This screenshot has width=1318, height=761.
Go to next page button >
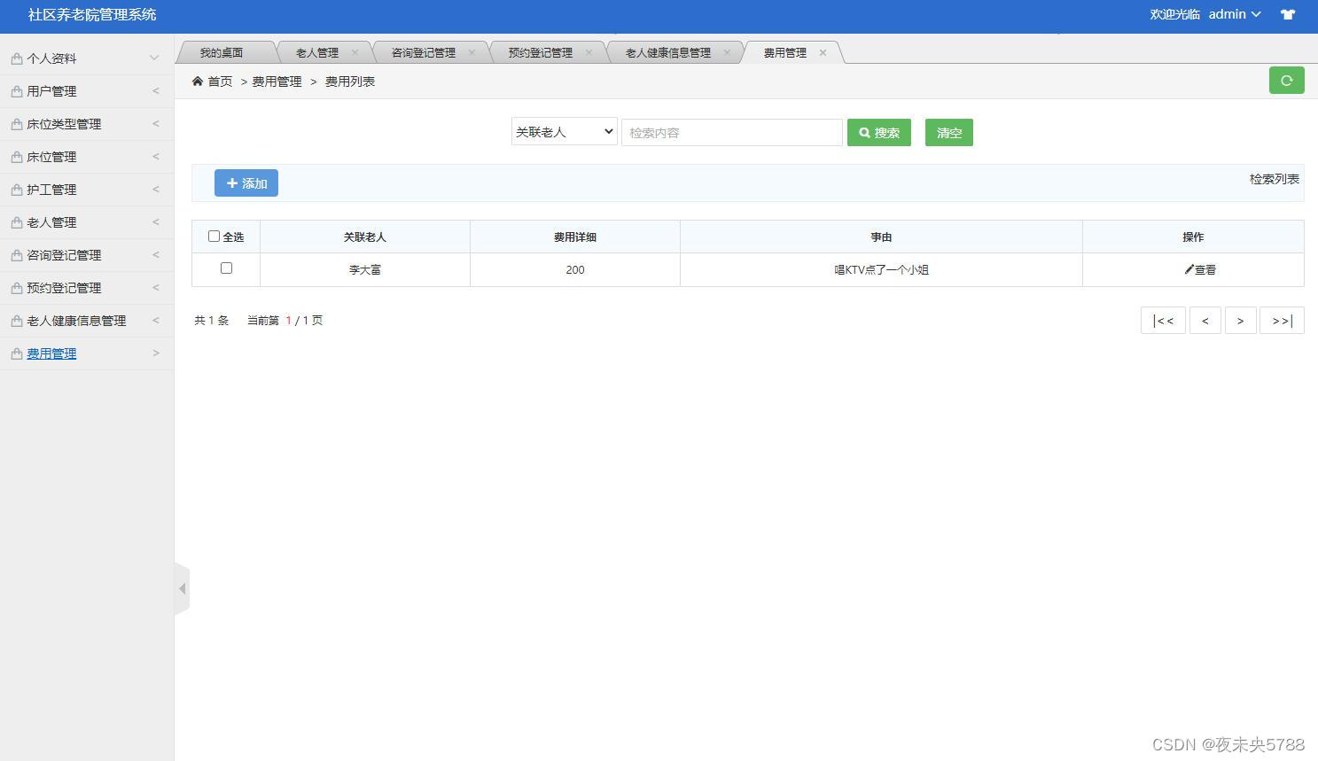1240,320
